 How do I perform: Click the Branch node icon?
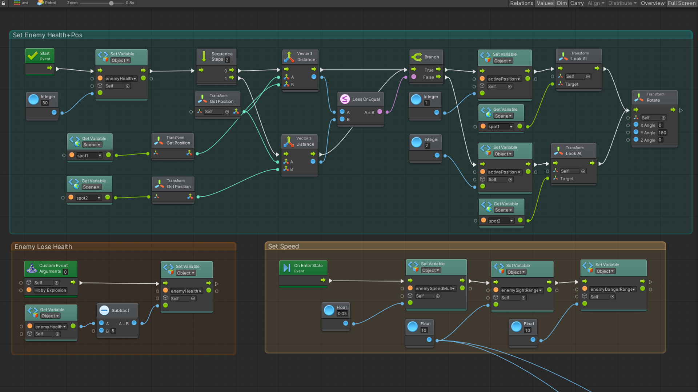point(416,57)
